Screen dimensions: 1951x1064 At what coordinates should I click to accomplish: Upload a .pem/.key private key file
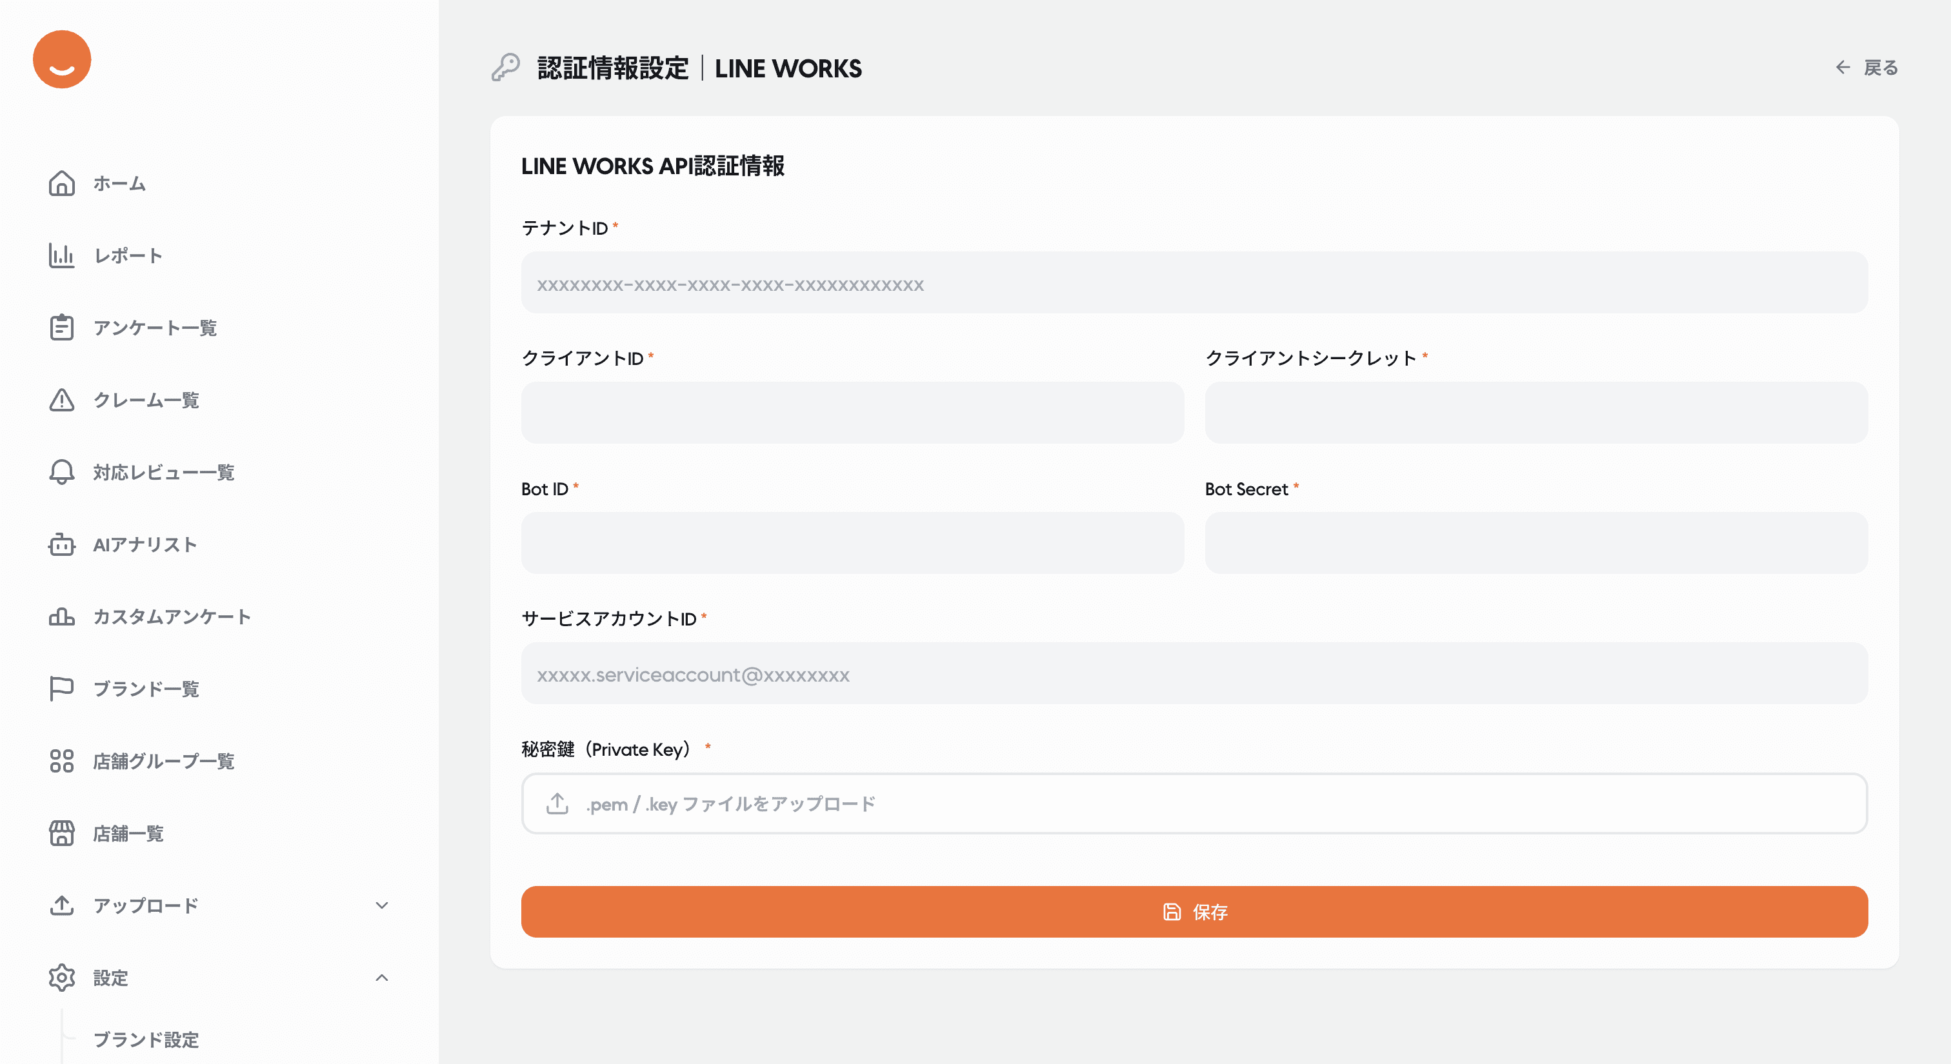[1194, 803]
